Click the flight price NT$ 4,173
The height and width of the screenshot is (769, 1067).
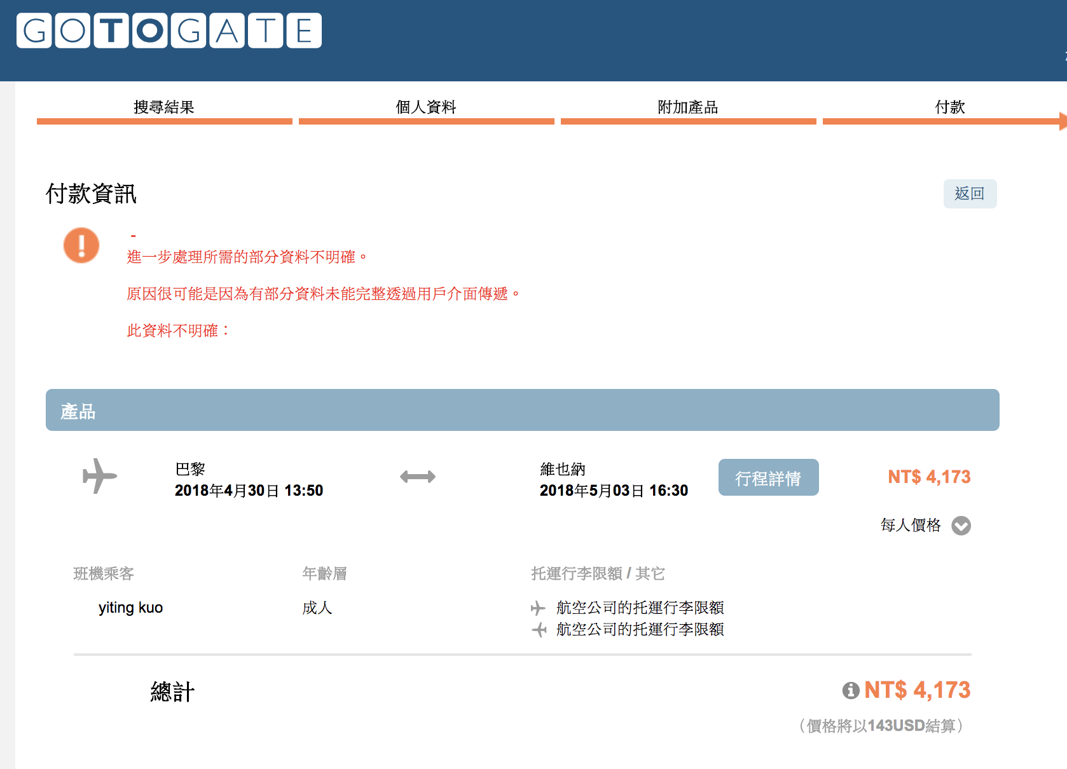click(x=929, y=477)
